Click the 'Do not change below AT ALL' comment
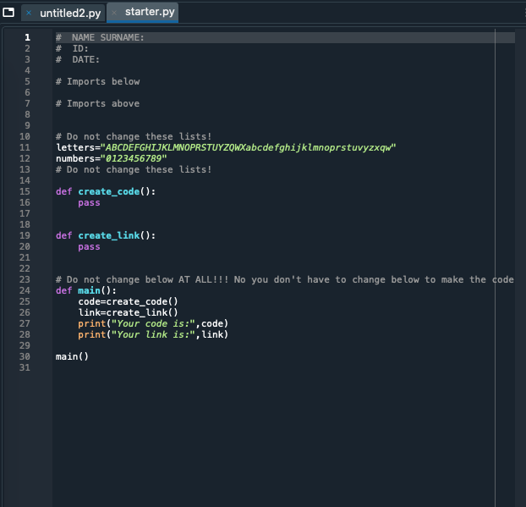 click(x=285, y=279)
